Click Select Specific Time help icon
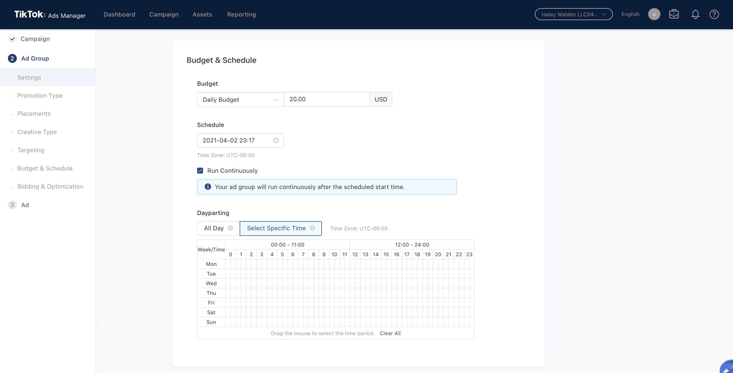733x373 pixels. (312, 228)
